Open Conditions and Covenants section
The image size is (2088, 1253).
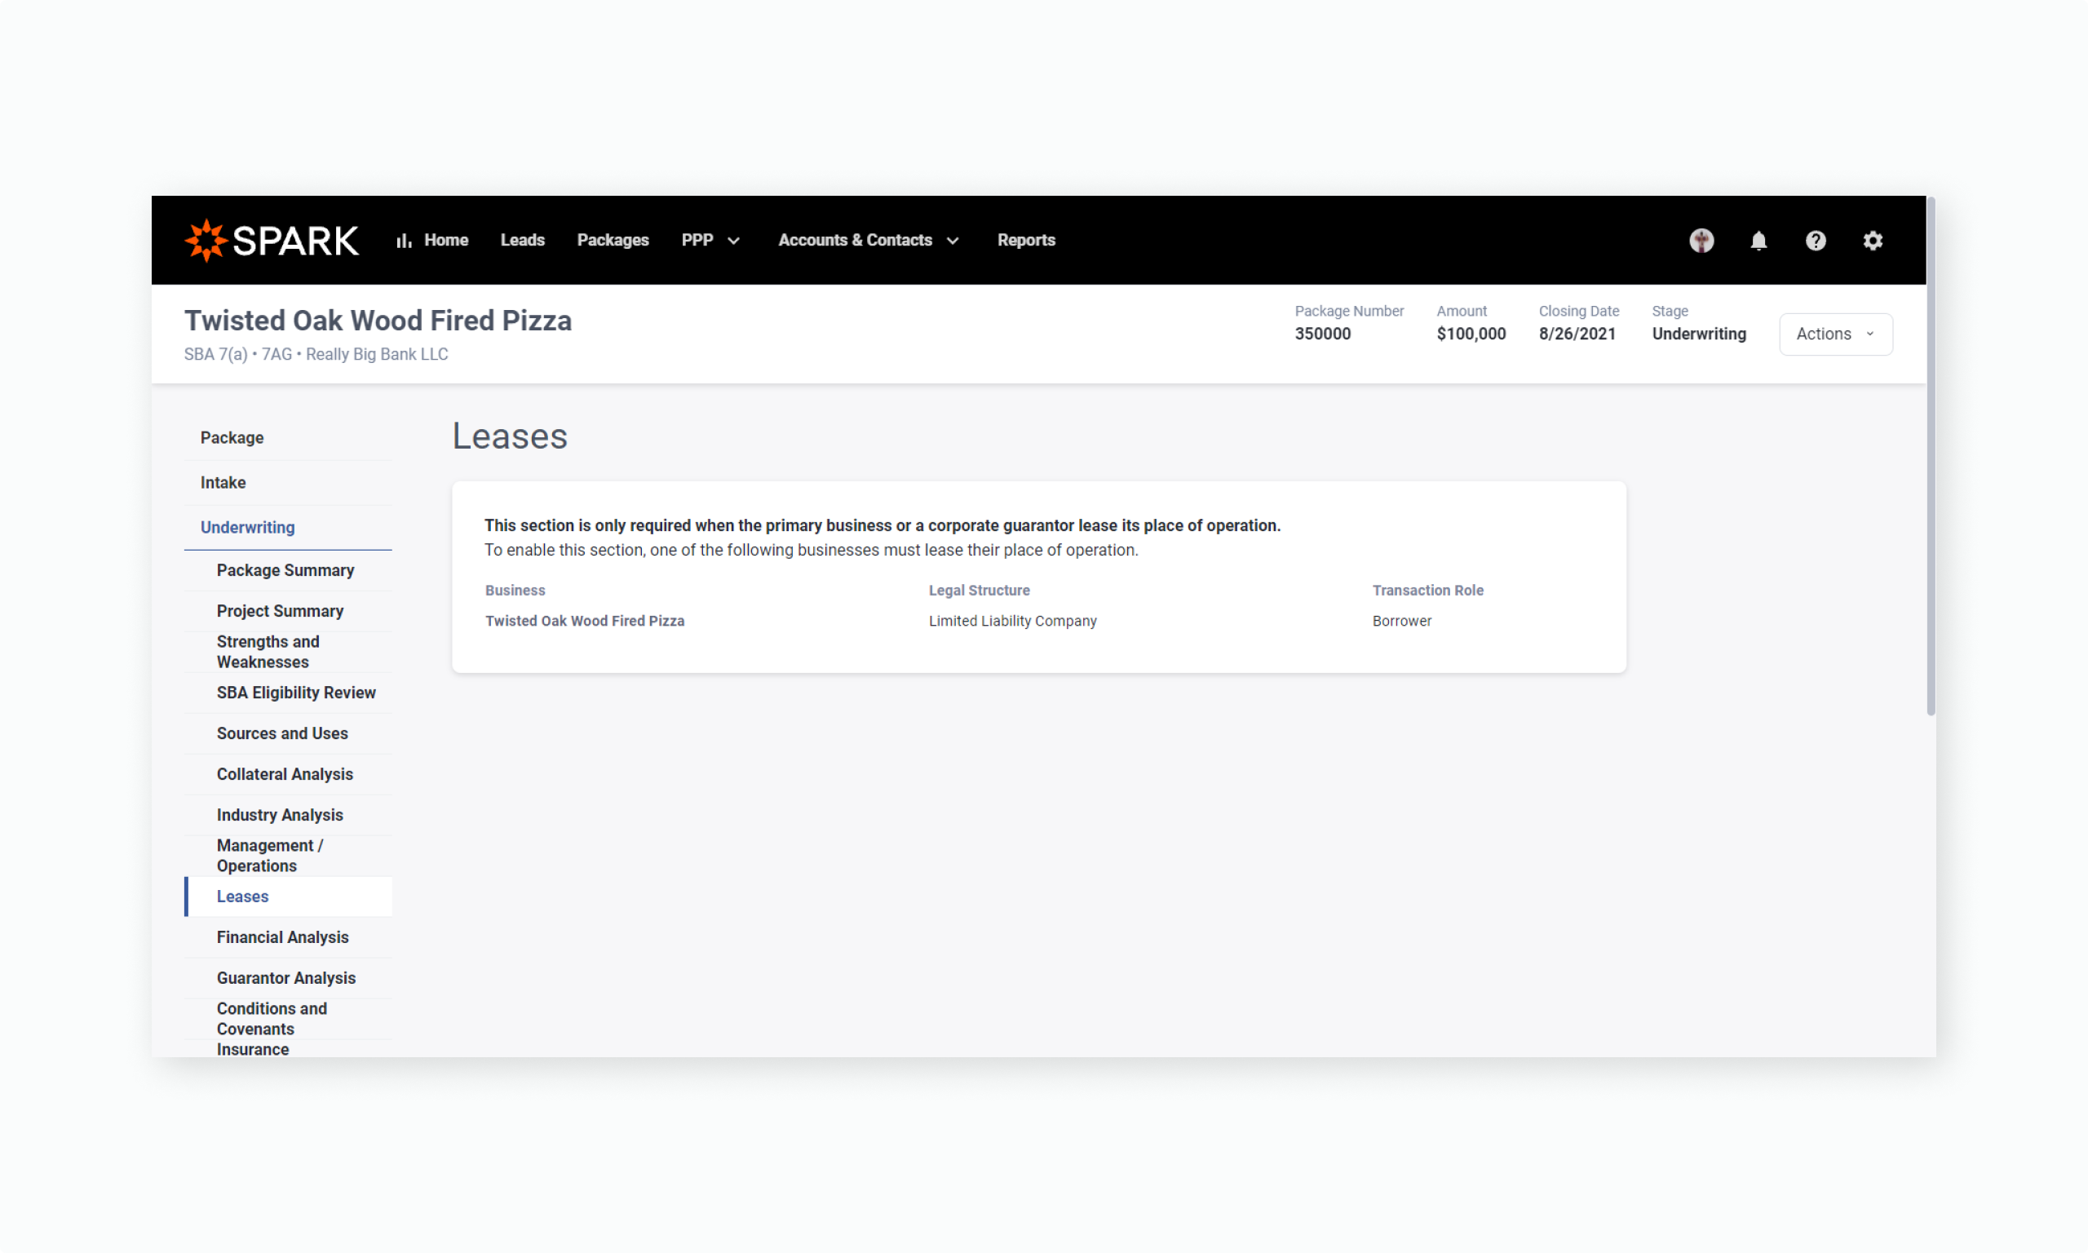(288, 1018)
